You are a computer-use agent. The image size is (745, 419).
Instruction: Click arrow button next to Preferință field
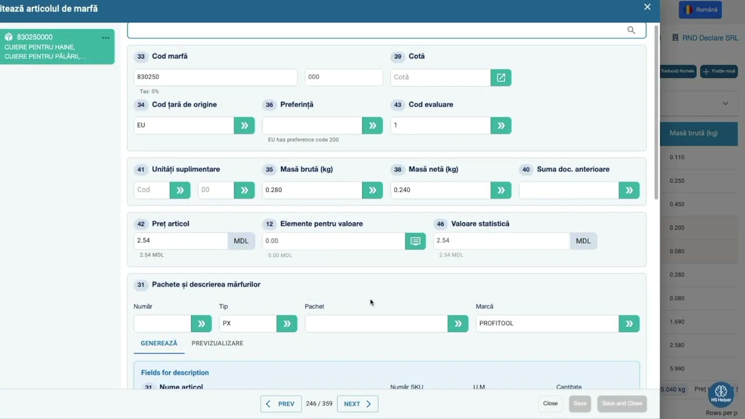click(372, 125)
